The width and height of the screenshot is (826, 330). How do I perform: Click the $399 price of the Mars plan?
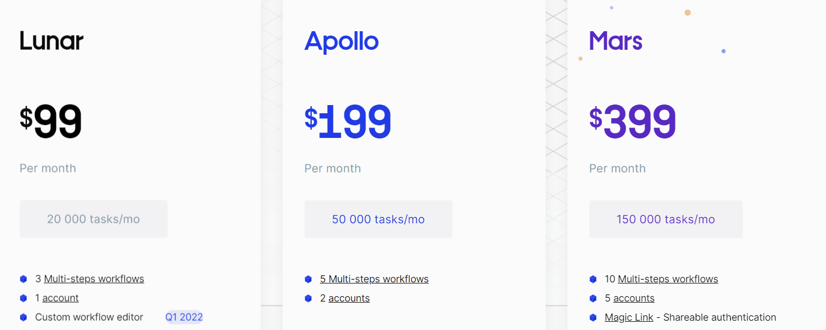[633, 121]
